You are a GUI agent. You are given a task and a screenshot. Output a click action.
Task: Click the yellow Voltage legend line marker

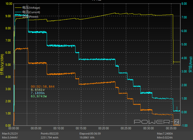click(18, 7)
